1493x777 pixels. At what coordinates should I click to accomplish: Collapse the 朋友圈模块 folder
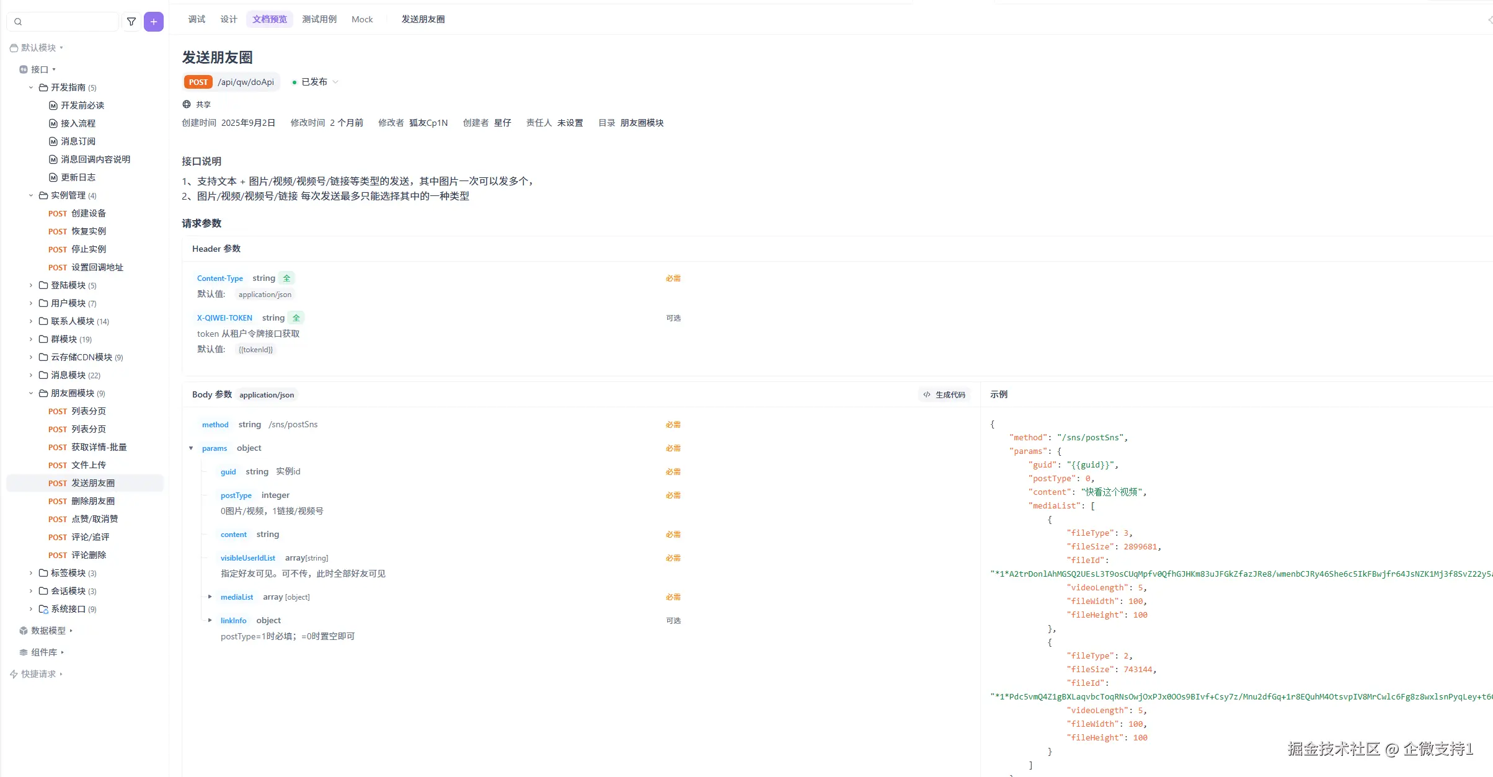pos(31,393)
